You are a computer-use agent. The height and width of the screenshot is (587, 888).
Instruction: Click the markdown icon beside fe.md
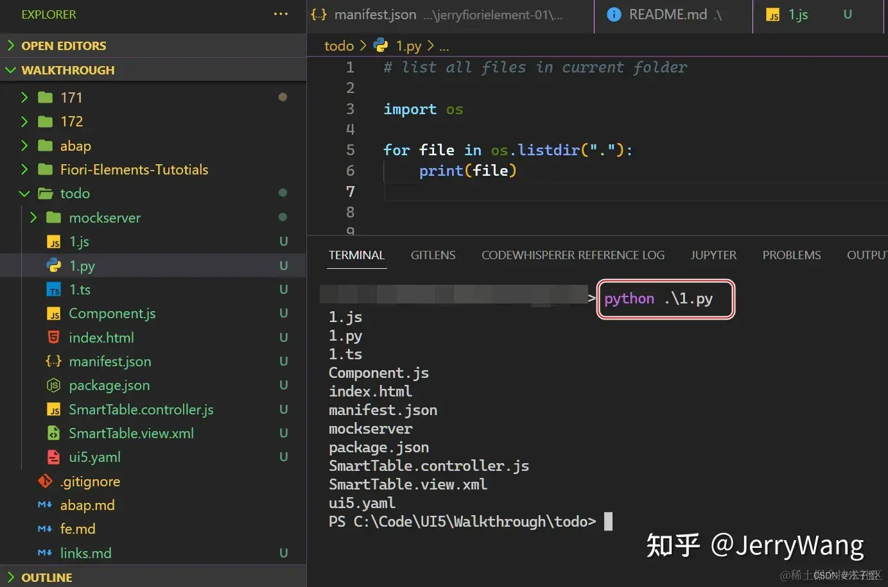click(45, 529)
